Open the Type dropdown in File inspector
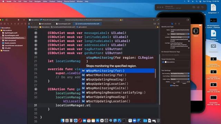221x124 pixels. (x=180, y=34)
